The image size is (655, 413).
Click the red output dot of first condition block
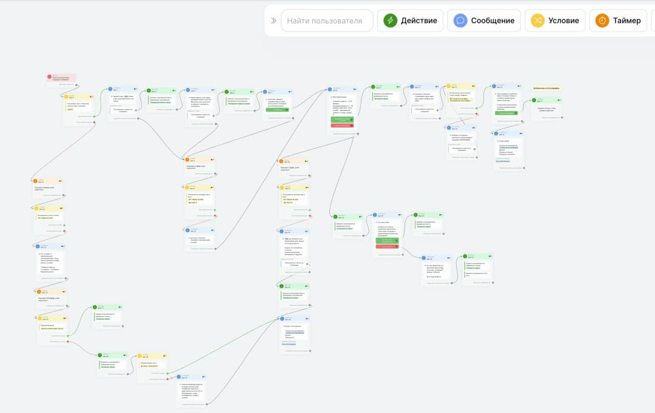tap(94, 123)
